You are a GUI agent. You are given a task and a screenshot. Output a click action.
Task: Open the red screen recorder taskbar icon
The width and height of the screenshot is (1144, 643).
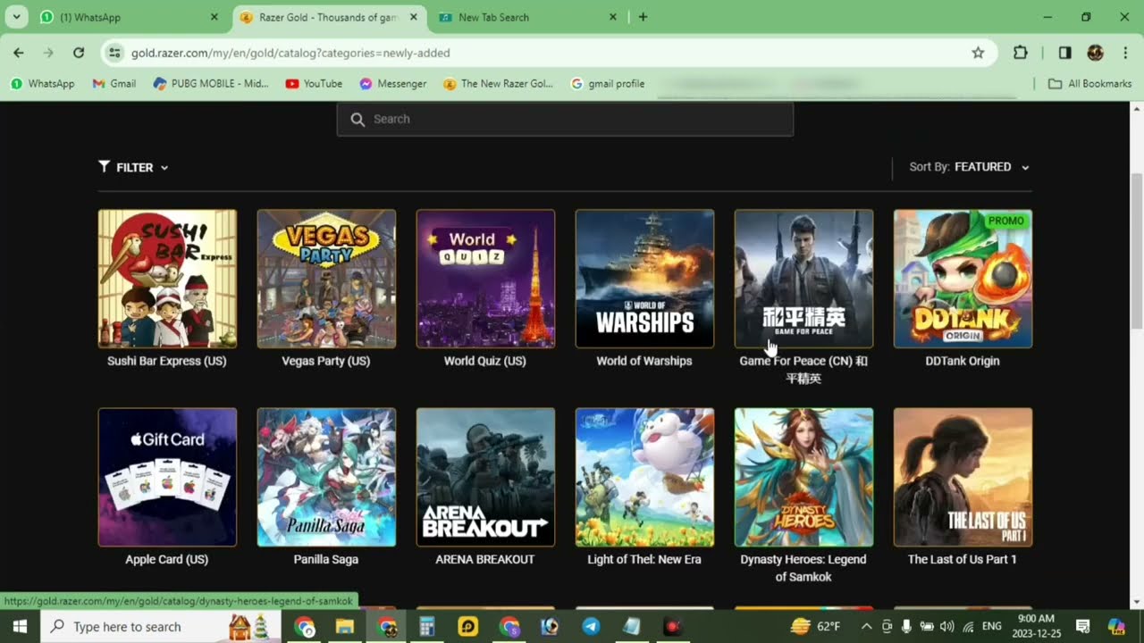point(672,627)
